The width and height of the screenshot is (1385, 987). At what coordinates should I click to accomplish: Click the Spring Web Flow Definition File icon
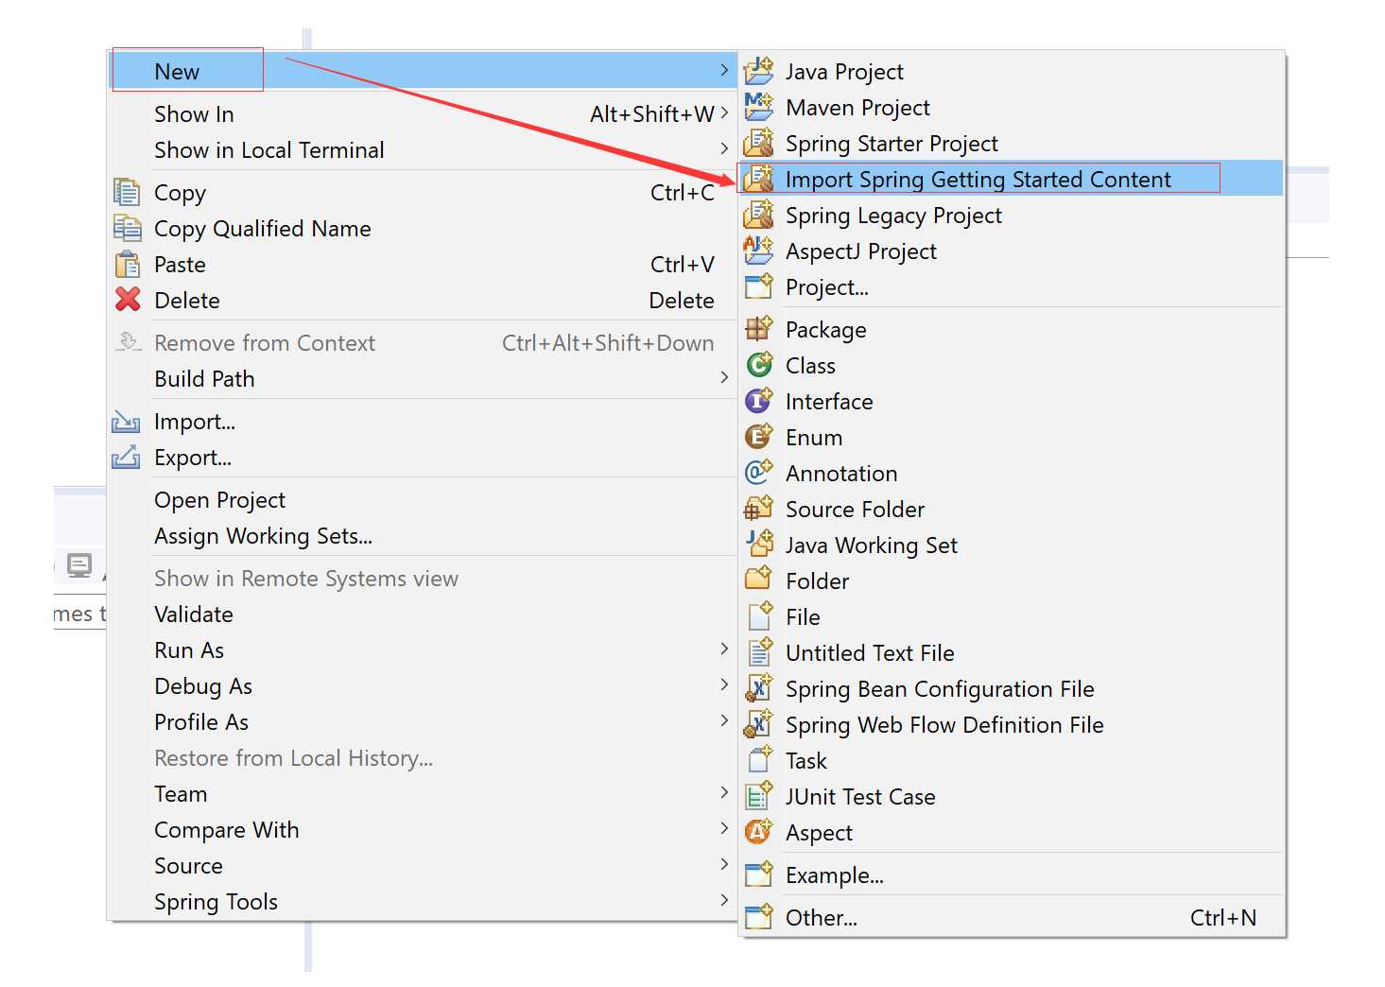758,724
